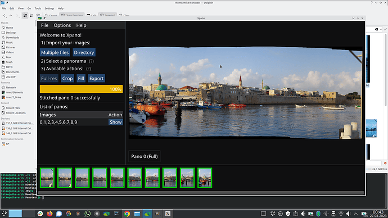The image size is (388, 218).
Task: Open the application launcher on taskbar
Action: 4,214
